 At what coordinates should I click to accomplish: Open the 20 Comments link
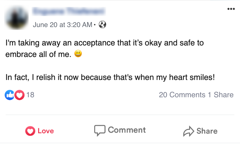182,95
